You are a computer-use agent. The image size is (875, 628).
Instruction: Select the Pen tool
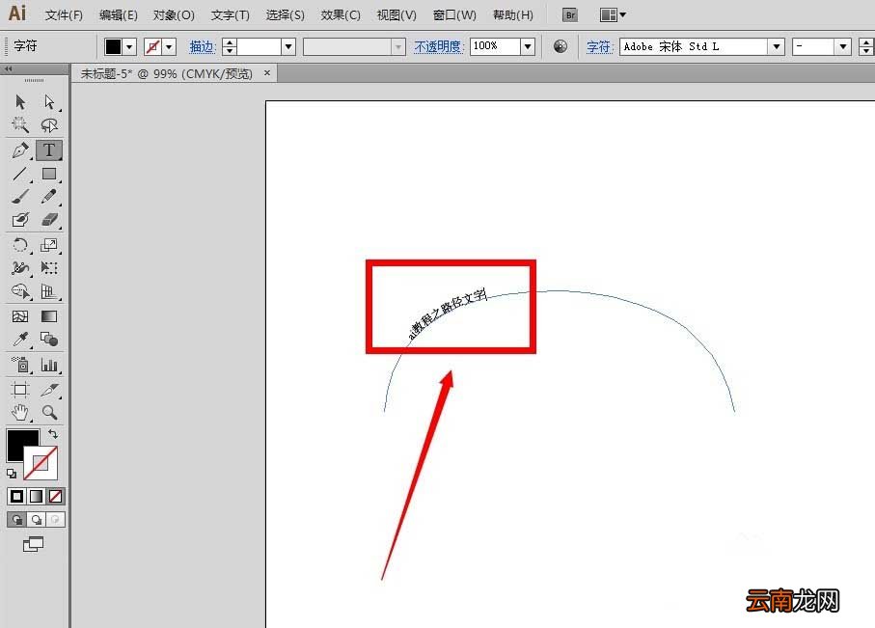point(20,150)
